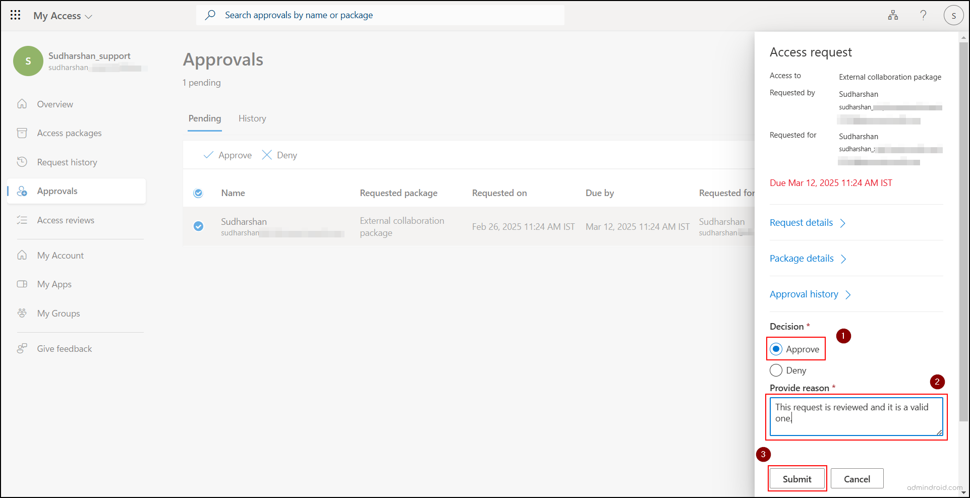This screenshot has height=498, width=970.
Task: Select the Access packages sidebar icon
Action: (x=22, y=133)
